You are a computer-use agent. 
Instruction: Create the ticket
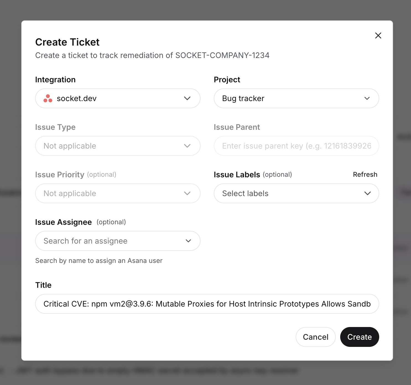[x=360, y=337]
